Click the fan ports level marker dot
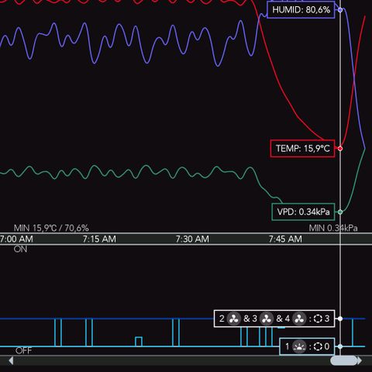The height and width of the screenshot is (372, 372). pos(340,319)
